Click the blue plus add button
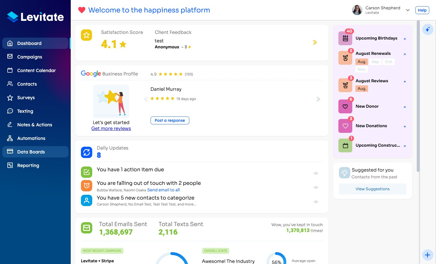This screenshot has height=264, width=436. [x=428, y=255]
